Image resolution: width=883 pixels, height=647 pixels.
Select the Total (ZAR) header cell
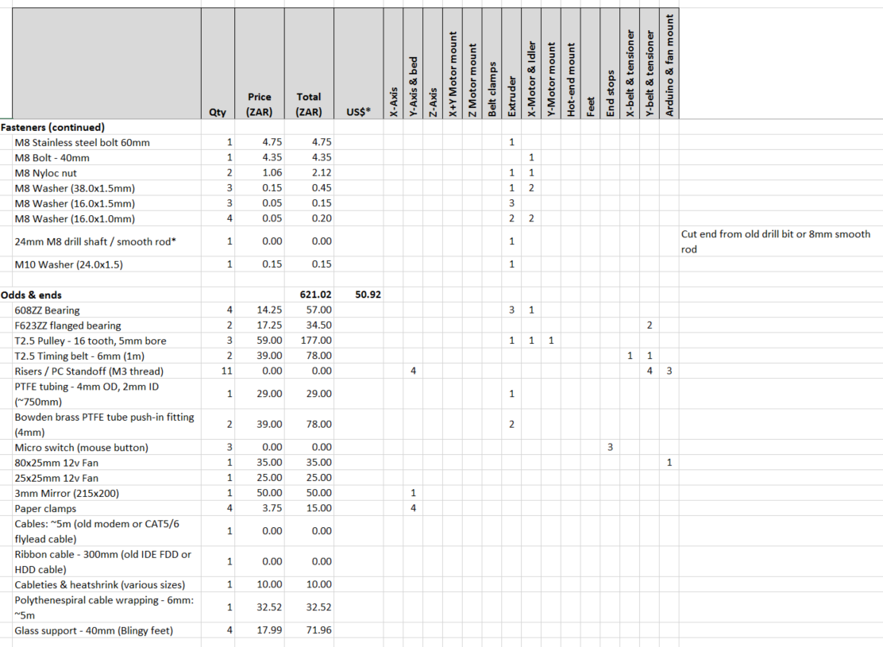point(309,105)
